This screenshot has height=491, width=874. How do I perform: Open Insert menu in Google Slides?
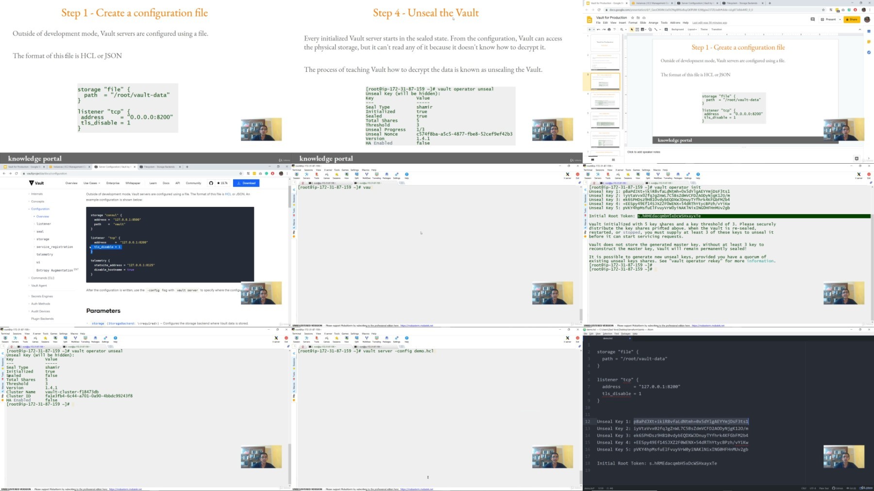click(x=622, y=22)
